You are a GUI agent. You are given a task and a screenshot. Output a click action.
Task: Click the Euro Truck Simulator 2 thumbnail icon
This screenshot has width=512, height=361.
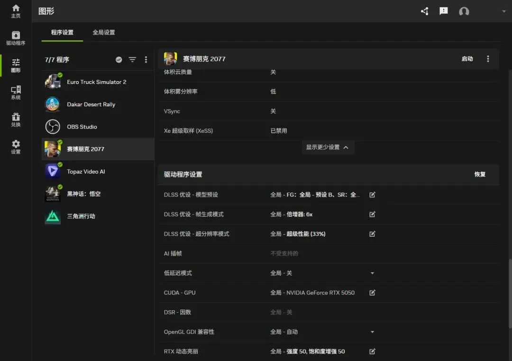[x=53, y=82]
